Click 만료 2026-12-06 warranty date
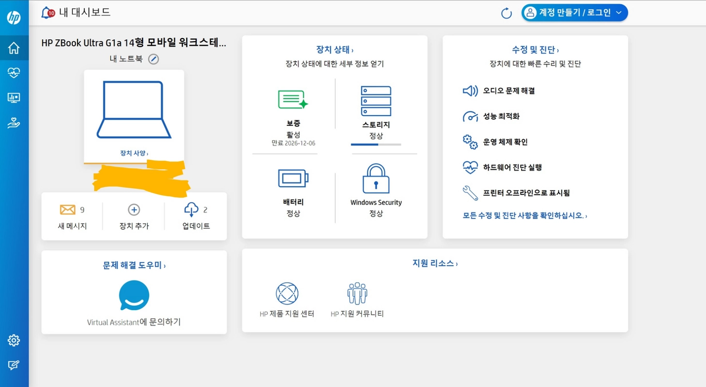 click(x=293, y=143)
